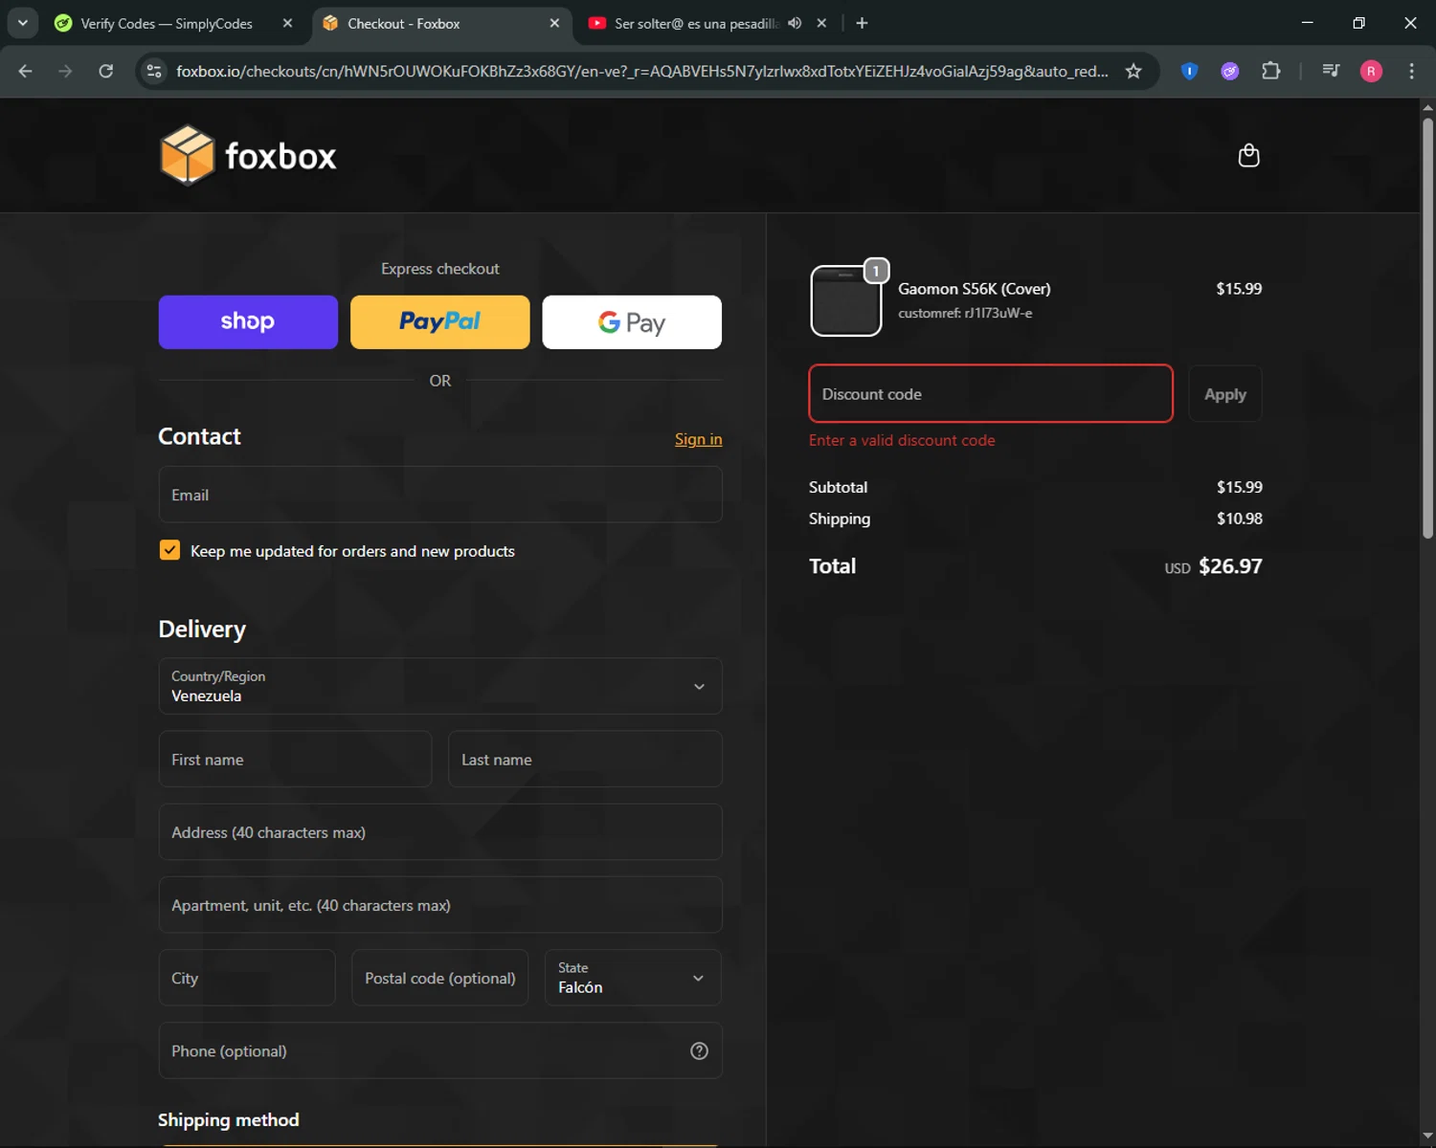This screenshot has height=1148, width=1436.
Task: Click the foxbox logo
Action: pyautogui.click(x=248, y=156)
